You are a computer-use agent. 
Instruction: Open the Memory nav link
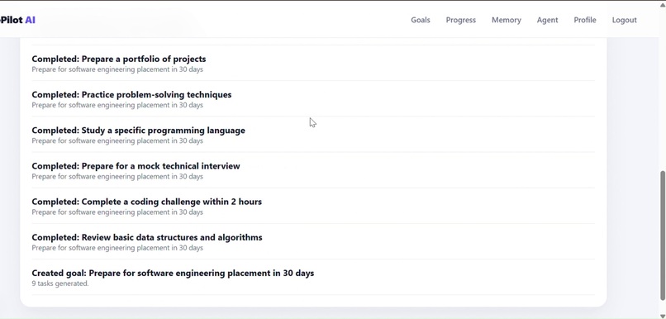pyautogui.click(x=506, y=20)
